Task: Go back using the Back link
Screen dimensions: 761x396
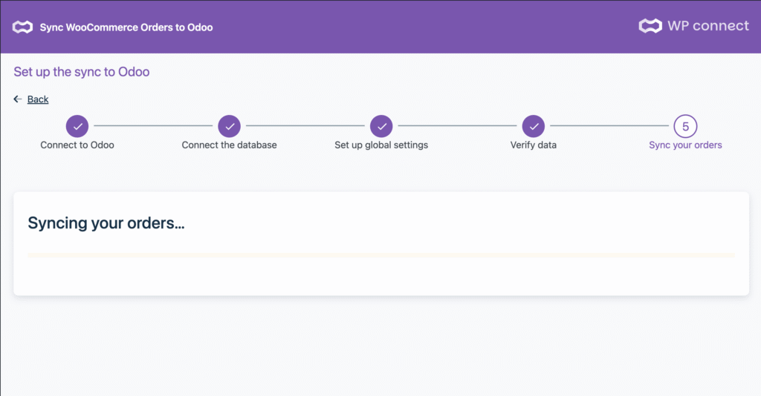Action: 38,99
